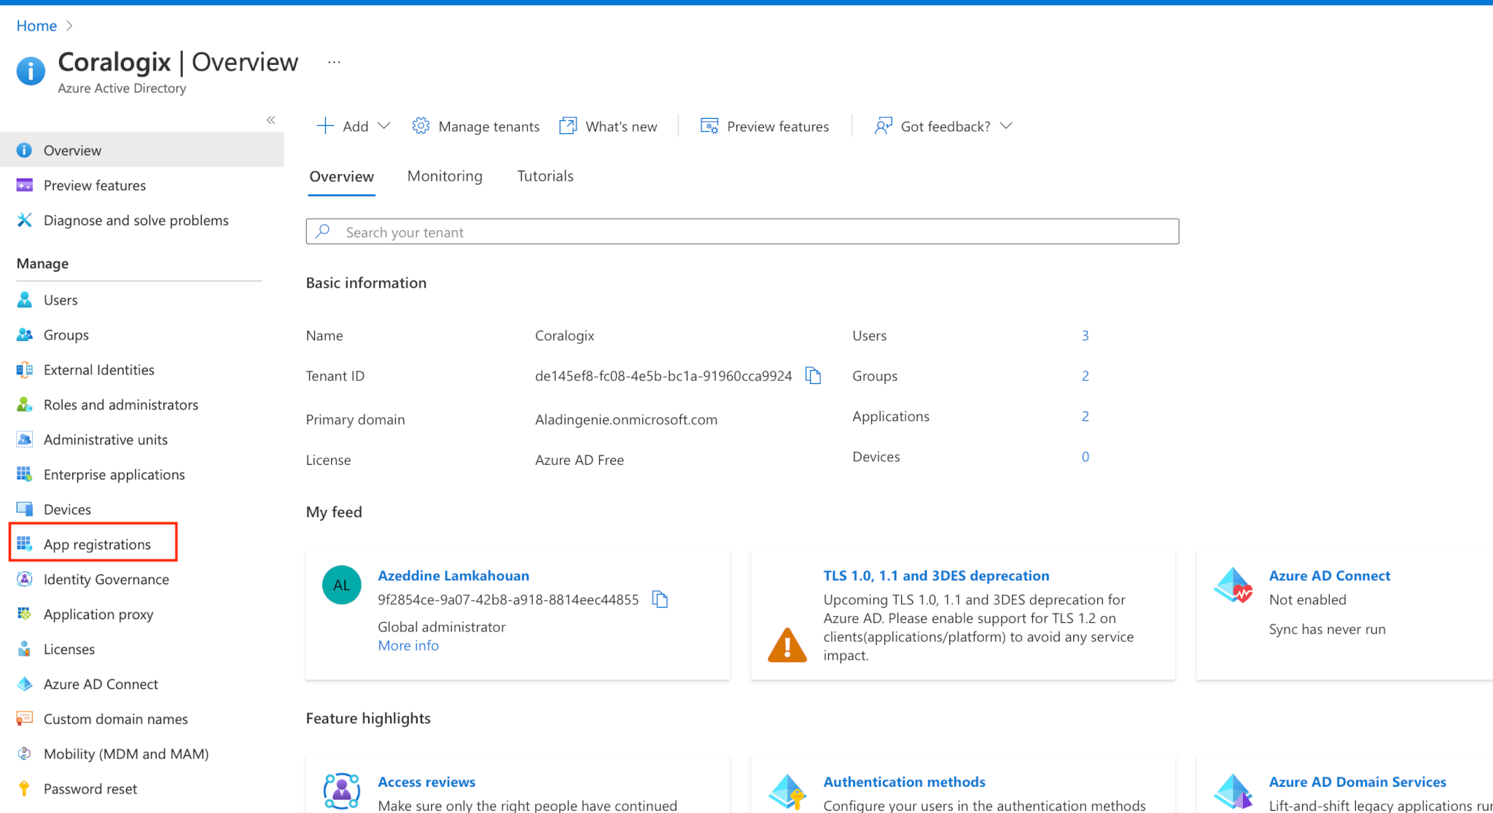
Task: Click the Identity Governance icon
Action: (24, 579)
